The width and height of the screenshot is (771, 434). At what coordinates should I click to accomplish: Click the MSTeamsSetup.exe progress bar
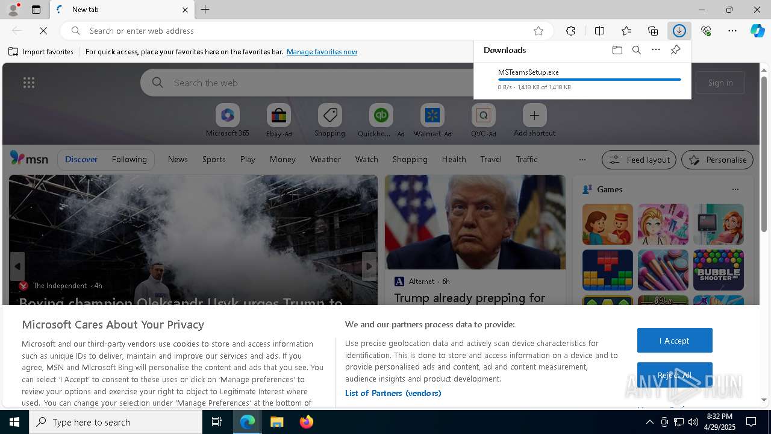coord(589,80)
